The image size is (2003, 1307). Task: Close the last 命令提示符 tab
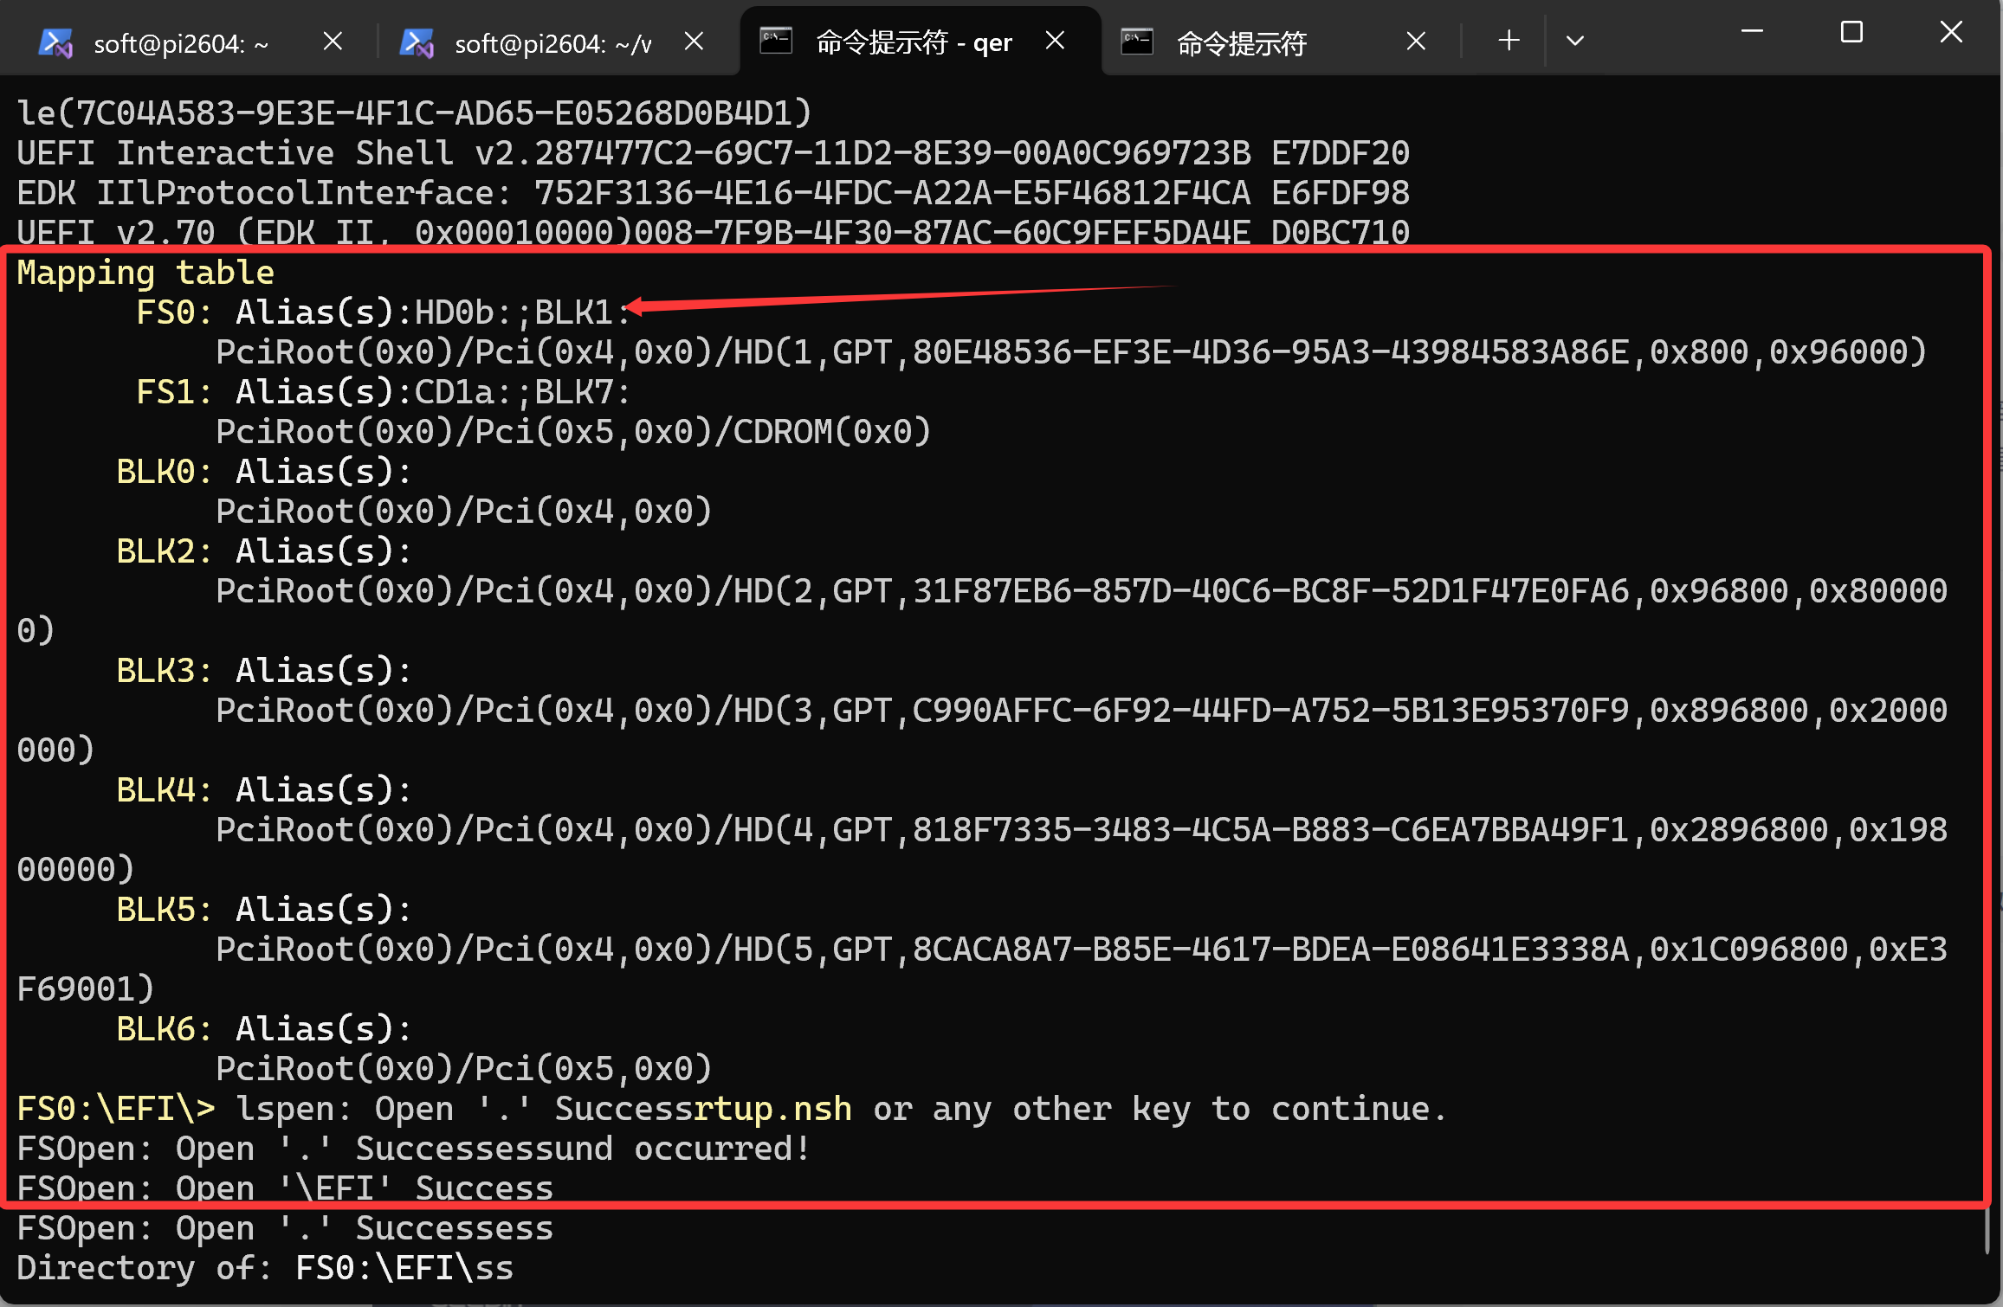point(1416,41)
